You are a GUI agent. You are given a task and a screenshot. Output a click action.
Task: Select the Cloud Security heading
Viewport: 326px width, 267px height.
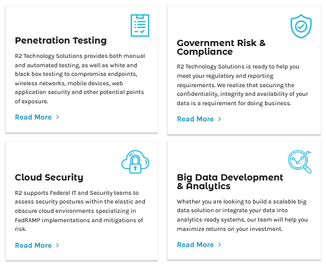tap(49, 177)
